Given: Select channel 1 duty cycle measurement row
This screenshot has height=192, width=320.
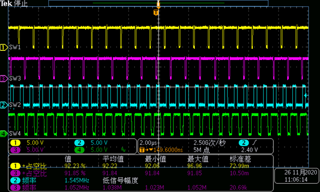Looking at the screenshot, I should pyautogui.click(x=141, y=166).
